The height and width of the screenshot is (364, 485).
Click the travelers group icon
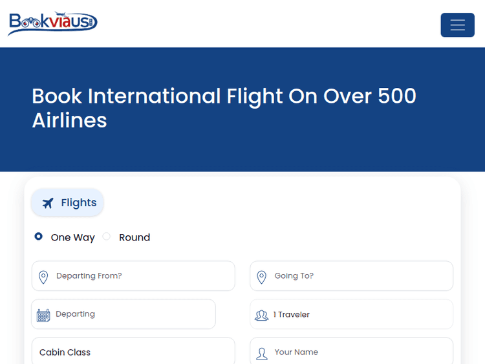pyautogui.click(x=262, y=316)
